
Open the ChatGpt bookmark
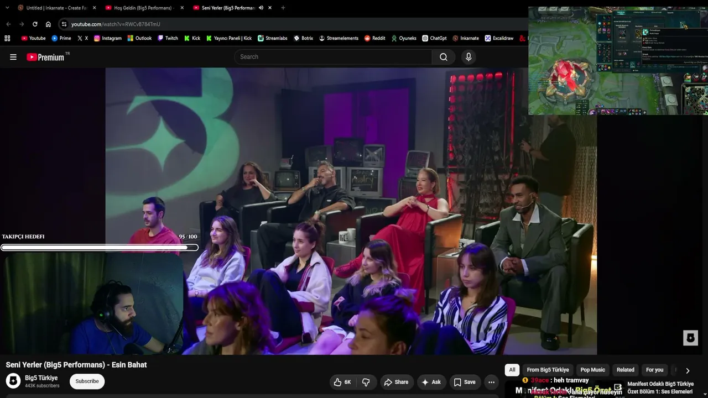point(434,38)
